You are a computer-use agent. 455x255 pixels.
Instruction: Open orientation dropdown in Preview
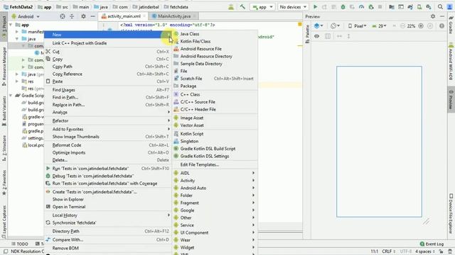tap(335, 26)
